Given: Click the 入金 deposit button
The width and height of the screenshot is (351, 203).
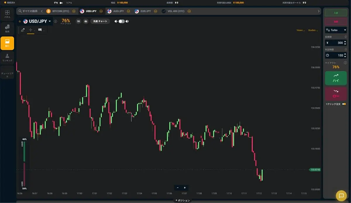Looking at the screenshot, I should [x=336, y=13].
